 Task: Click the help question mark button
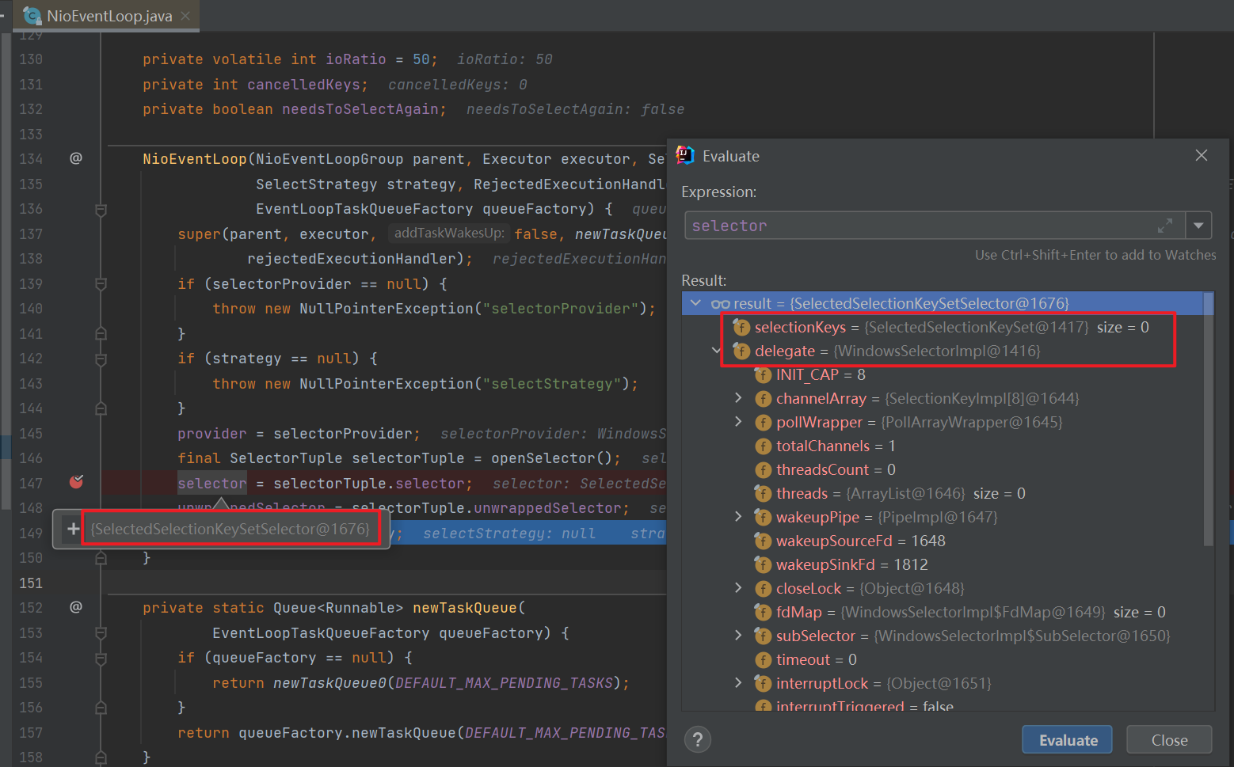(697, 739)
